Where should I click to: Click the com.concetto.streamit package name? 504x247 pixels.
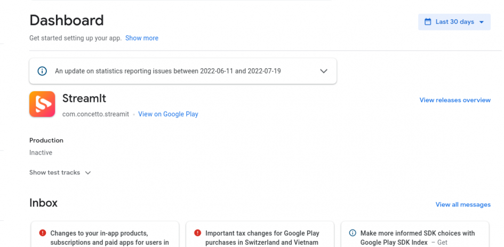point(95,114)
